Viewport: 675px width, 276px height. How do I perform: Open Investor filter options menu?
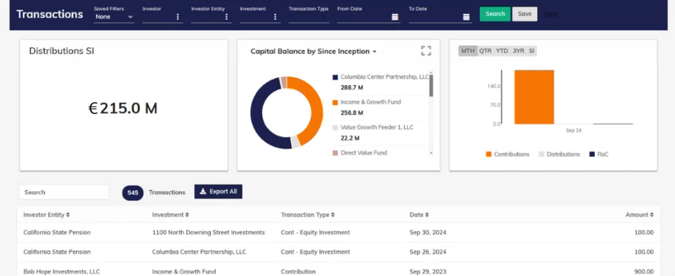[x=178, y=17]
